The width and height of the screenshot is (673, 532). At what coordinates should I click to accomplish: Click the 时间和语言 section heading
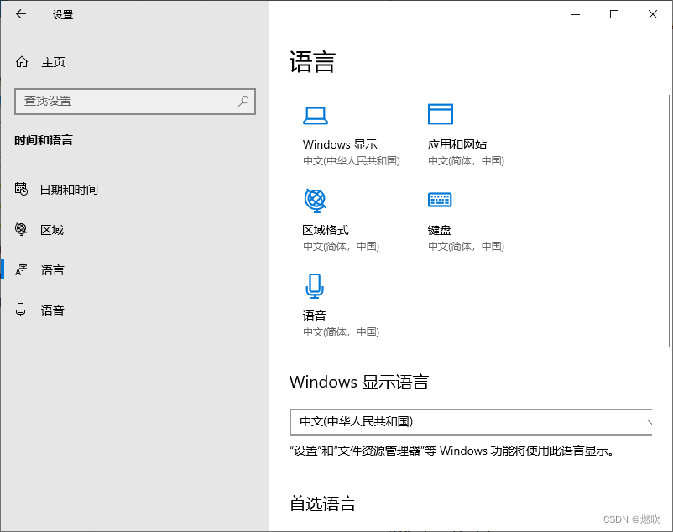tap(44, 140)
